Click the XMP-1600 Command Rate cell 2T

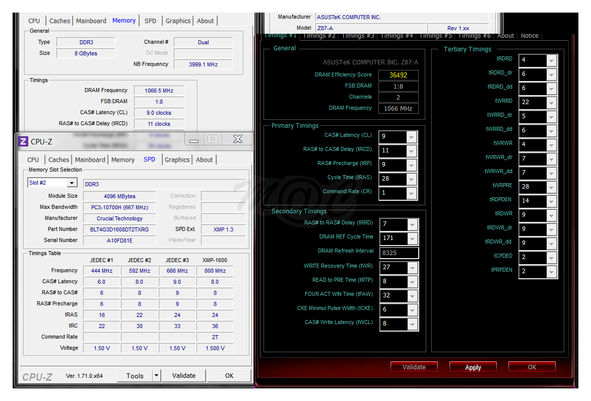215,337
